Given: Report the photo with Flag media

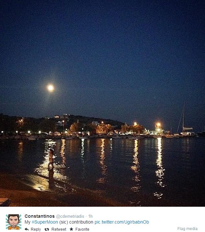Looking at the screenshot, I should coord(188,228).
